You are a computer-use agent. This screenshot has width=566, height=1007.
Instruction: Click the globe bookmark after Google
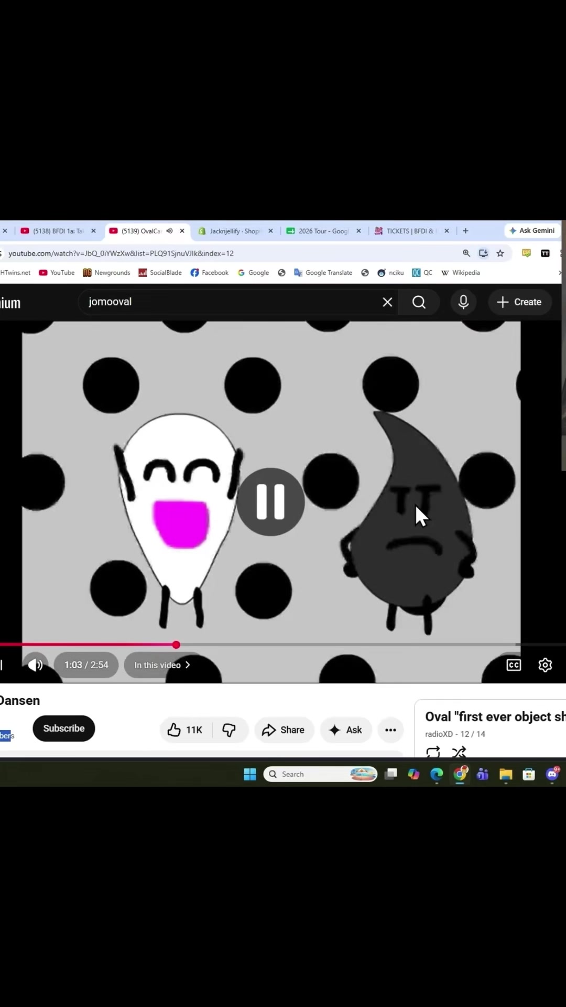281,273
